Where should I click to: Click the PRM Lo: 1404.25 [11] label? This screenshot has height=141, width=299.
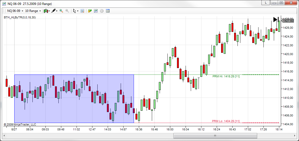coord(226,121)
